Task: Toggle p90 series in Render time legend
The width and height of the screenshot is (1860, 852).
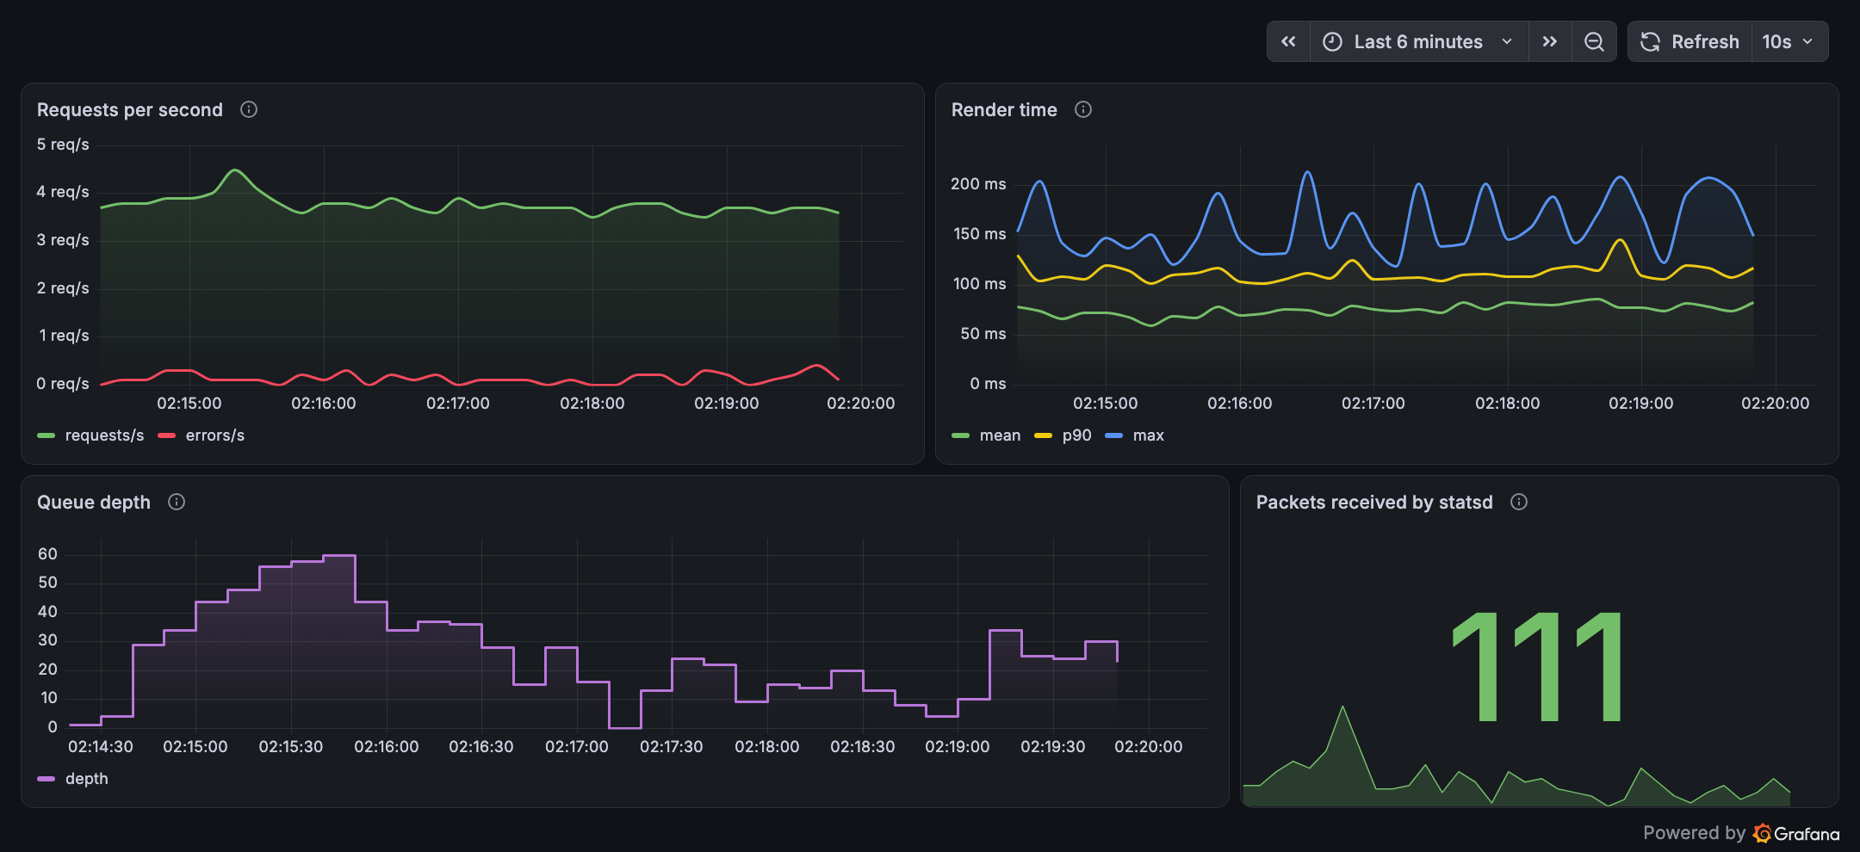Action: (1076, 435)
